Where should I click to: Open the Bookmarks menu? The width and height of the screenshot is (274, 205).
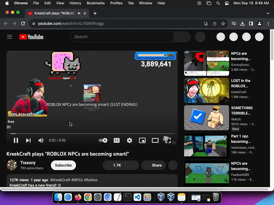pyautogui.click(x=96, y=3)
